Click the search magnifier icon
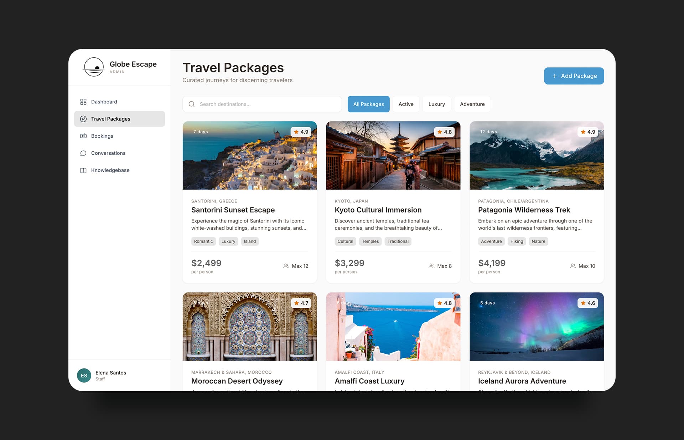The height and width of the screenshot is (440, 684). tap(192, 104)
